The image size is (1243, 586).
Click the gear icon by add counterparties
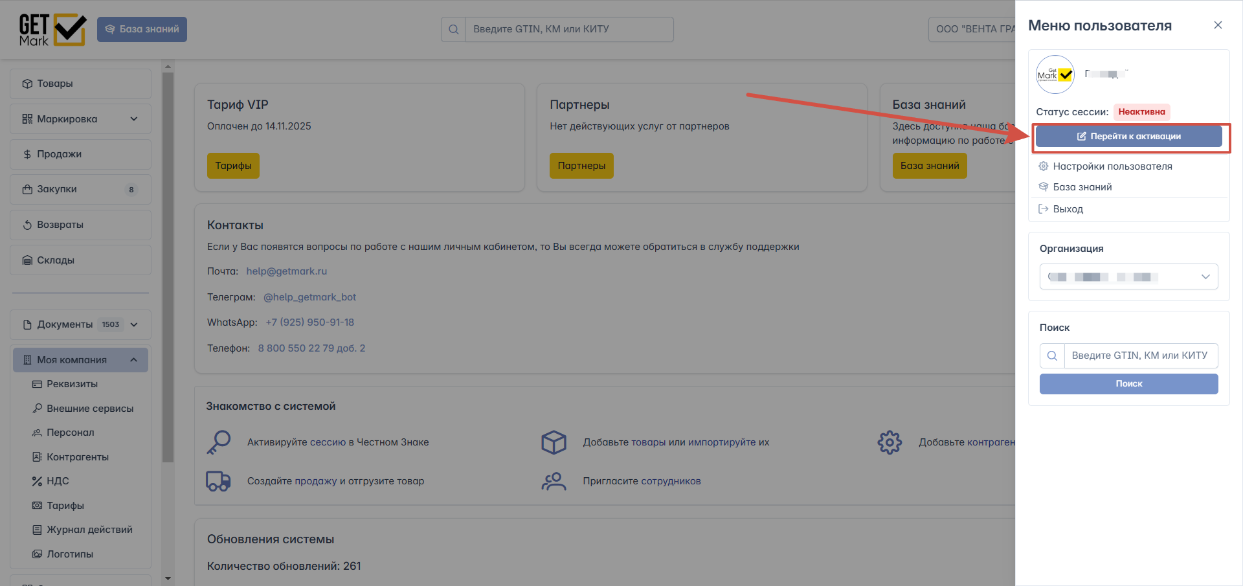pos(890,442)
